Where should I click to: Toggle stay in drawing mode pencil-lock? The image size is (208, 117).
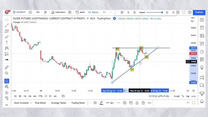point(7,87)
